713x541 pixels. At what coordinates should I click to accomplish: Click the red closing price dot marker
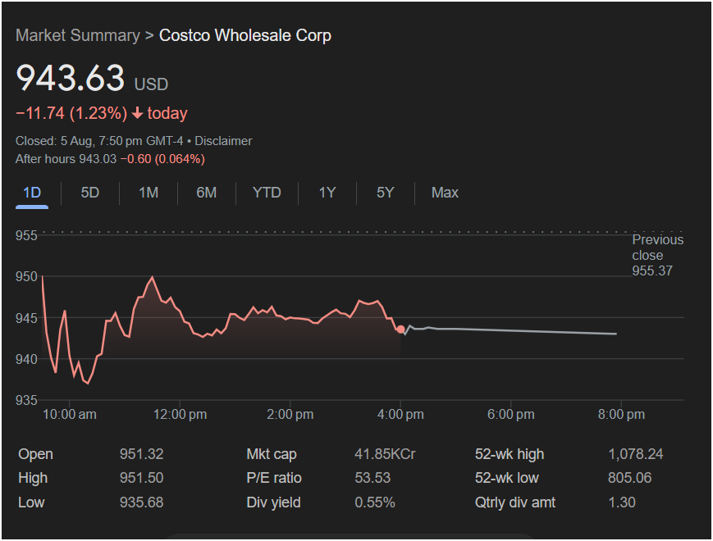400,330
